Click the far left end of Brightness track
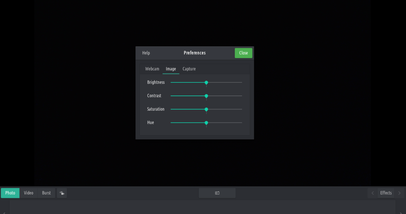This screenshot has height=214, width=406. point(171,82)
